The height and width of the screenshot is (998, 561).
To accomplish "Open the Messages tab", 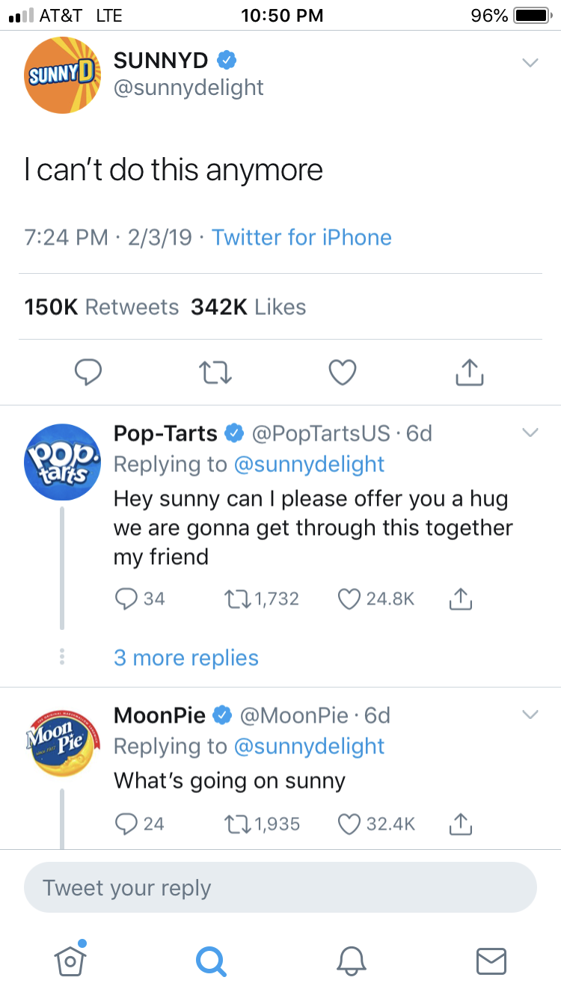I will pos(491,959).
